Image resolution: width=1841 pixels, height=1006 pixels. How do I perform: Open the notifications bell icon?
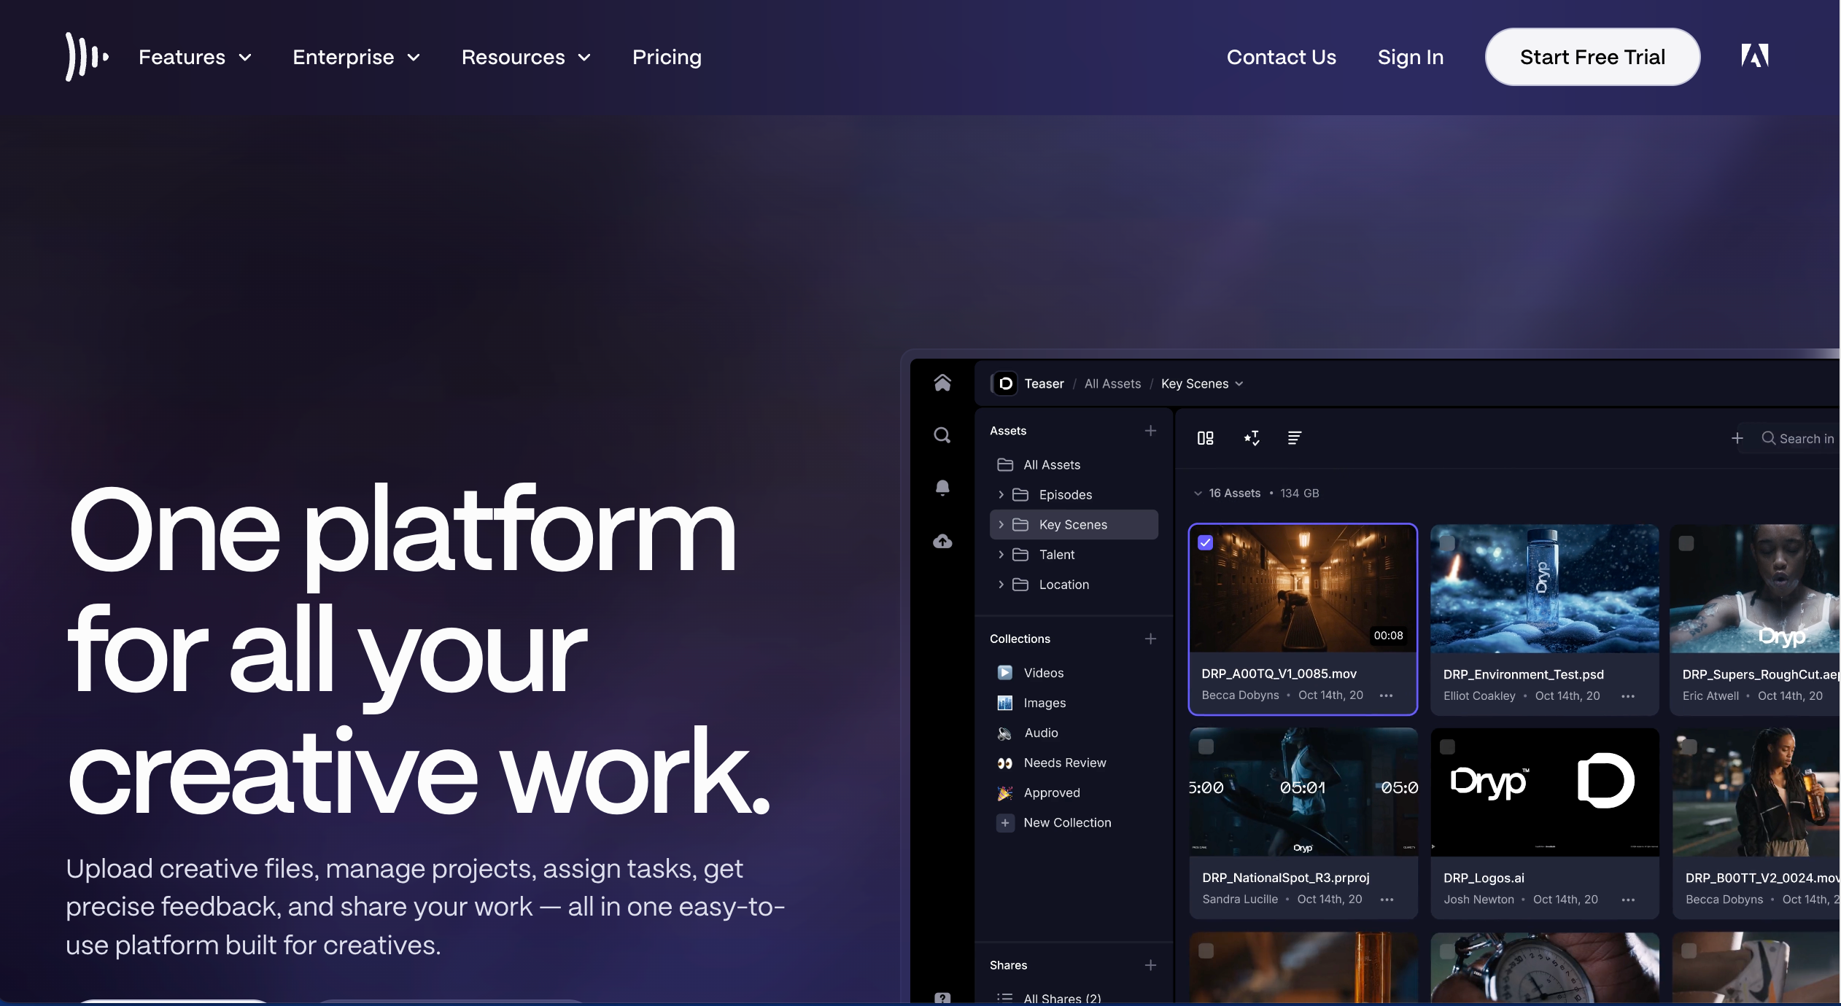pyautogui.click(x=942, y=487)
